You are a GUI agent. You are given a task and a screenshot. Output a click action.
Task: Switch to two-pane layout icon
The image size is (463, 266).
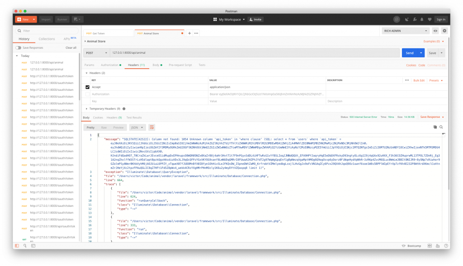pos(430,246)
